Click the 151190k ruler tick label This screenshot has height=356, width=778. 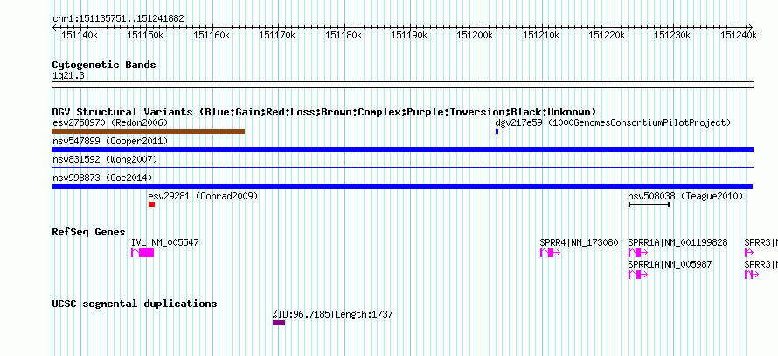pos(409,35)
